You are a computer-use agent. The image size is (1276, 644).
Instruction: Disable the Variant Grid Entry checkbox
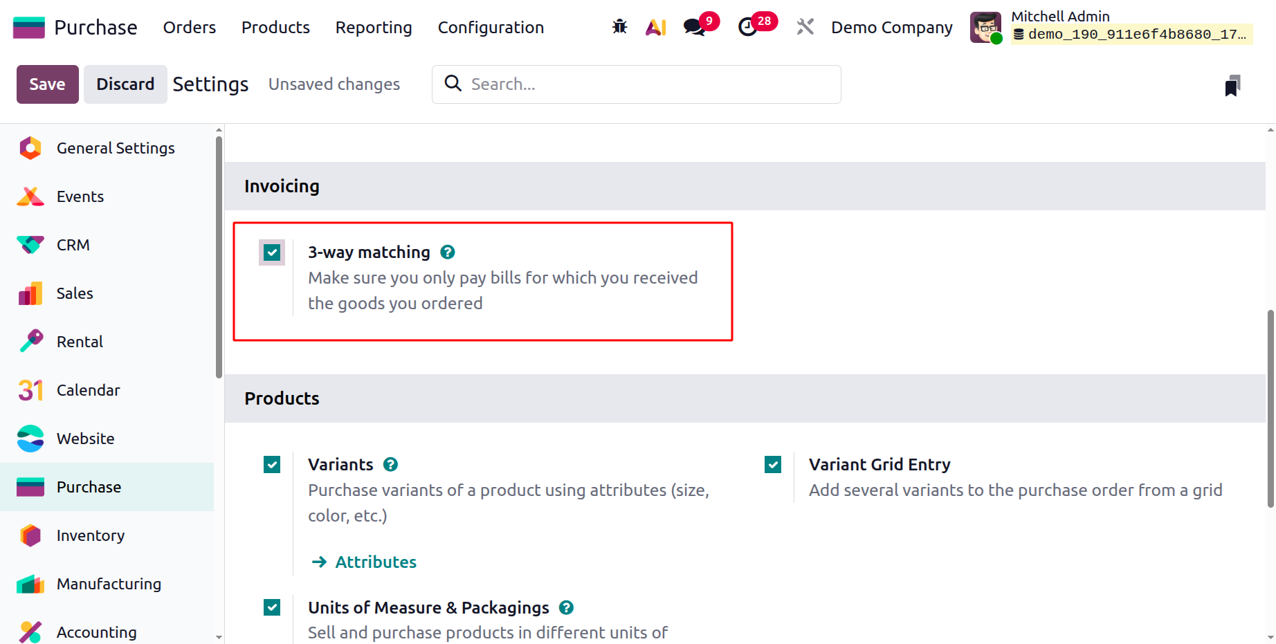(773, 465)
